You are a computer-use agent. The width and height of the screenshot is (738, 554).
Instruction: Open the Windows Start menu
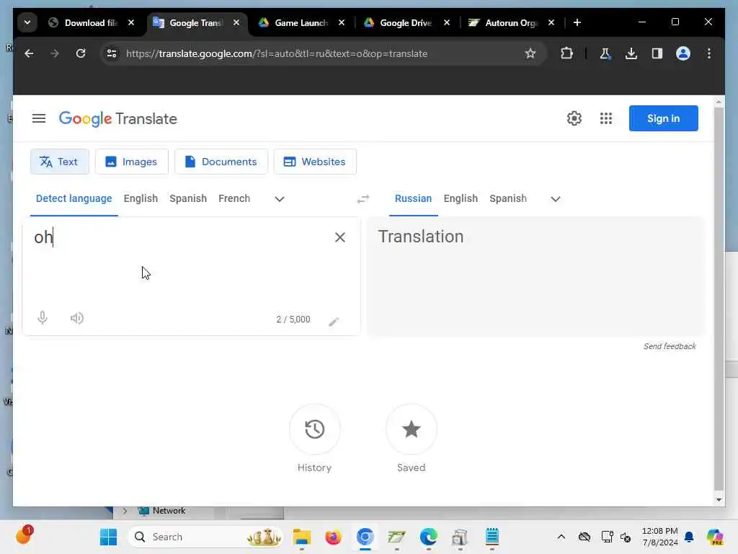[108, 537]
